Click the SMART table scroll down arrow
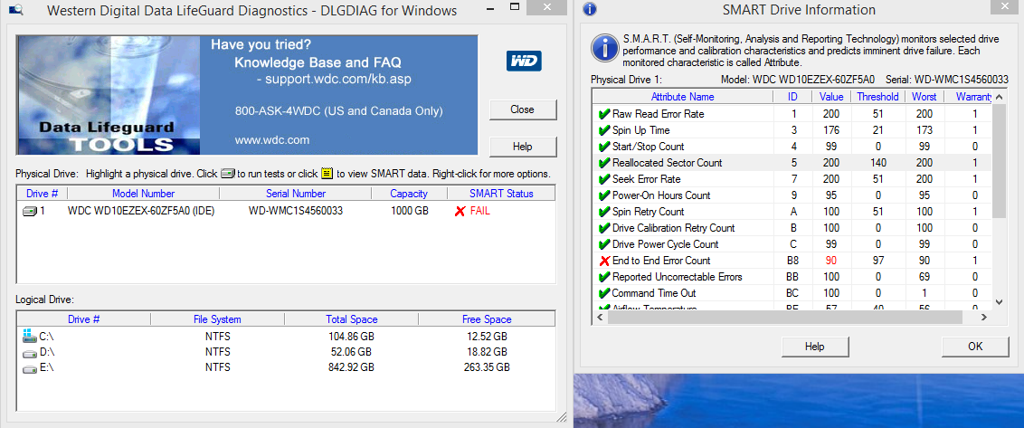This screenshot has height=428, width=1024. pyautogui.click(x=1000, y=301)
